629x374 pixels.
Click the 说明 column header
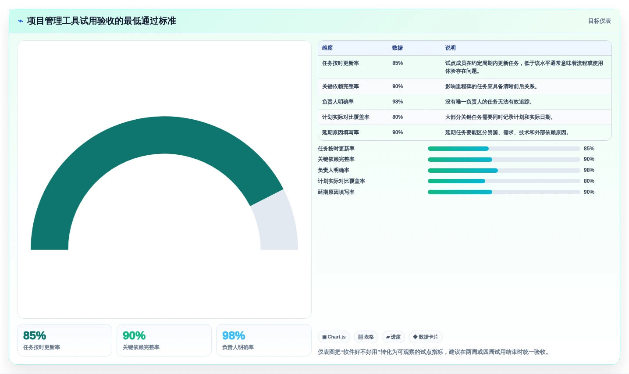(451, 48)
